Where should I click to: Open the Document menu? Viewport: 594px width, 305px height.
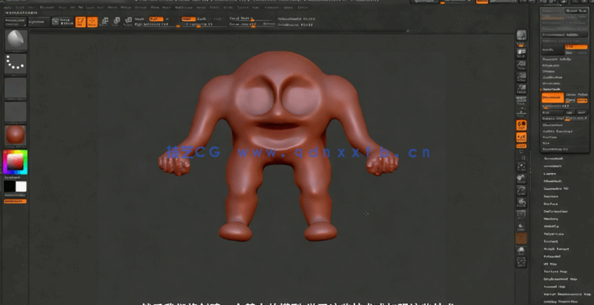[x=47, y=8]
